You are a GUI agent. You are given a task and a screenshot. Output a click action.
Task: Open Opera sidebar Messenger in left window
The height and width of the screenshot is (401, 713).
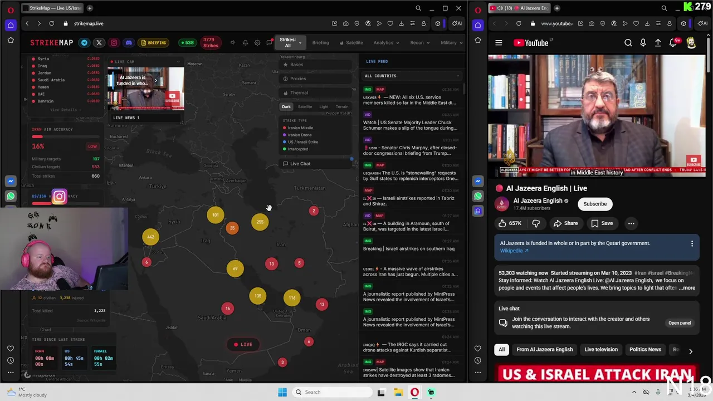coord(11,181)
